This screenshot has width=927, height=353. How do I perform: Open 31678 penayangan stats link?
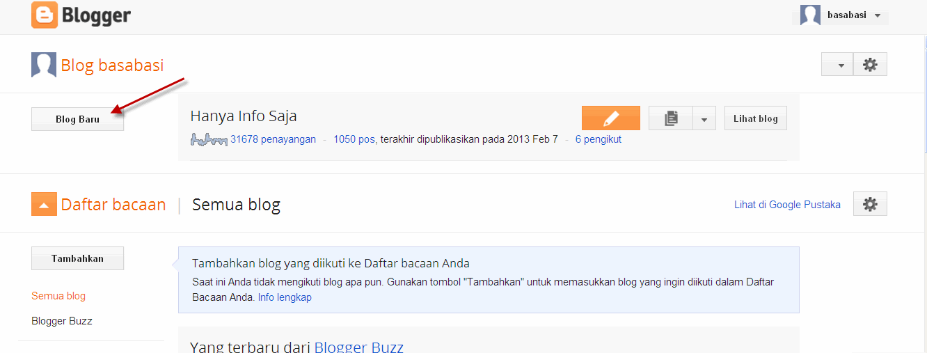(274, 139)
